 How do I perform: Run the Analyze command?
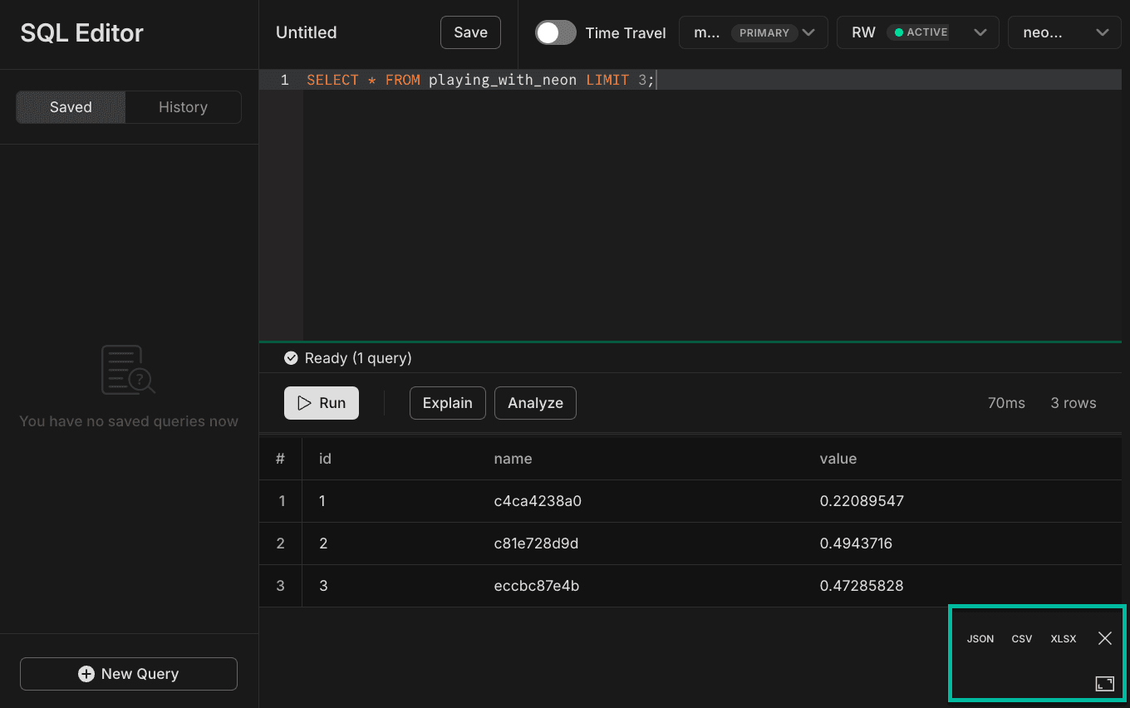pyautogui.click(x=535, y=402)
